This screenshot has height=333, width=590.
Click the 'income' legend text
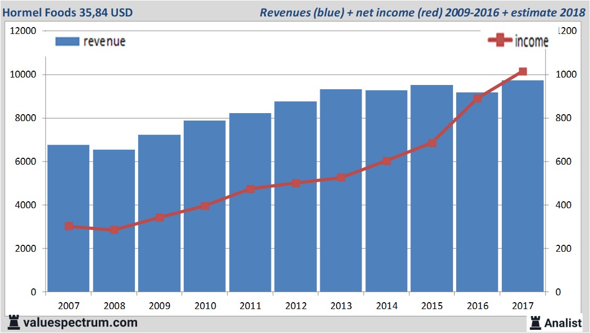pyautogui.click(x=532, y=41)
